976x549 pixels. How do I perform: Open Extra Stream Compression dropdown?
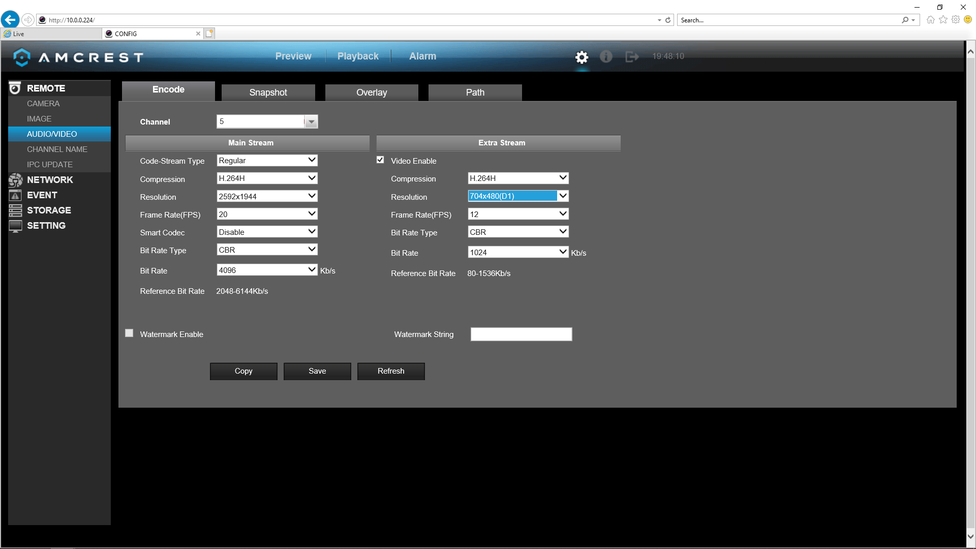pyautogui.click(x=518, y=178)
